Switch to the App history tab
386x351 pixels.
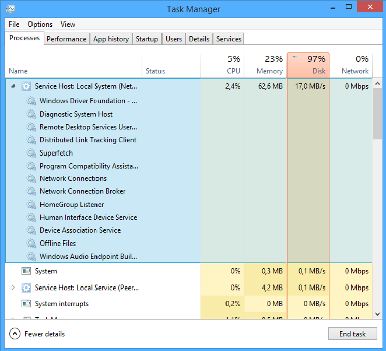111,39
